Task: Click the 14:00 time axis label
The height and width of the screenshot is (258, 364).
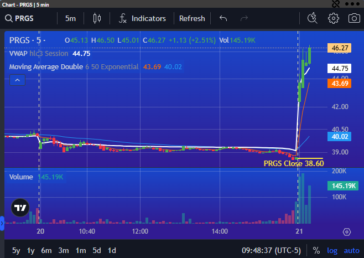Action: click(220, 231)
